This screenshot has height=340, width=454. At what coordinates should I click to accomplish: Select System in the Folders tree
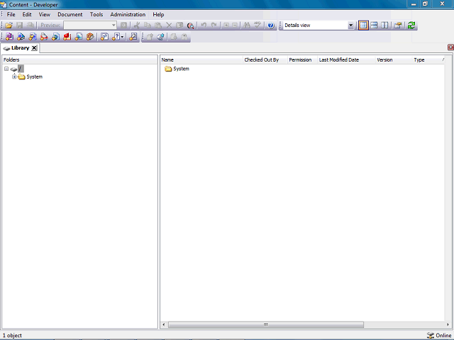[x=35, y=76]
